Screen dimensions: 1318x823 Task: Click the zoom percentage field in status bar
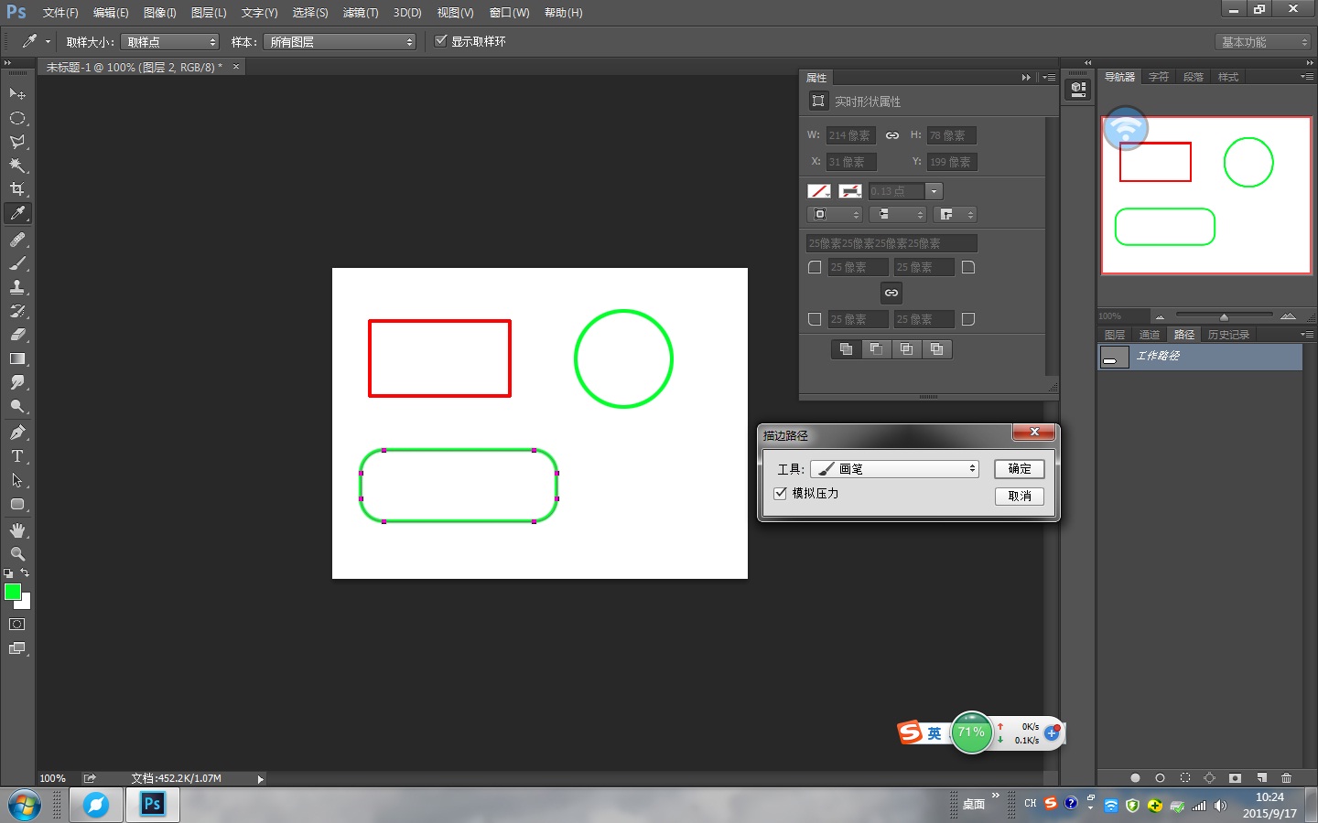coord(53,779)
